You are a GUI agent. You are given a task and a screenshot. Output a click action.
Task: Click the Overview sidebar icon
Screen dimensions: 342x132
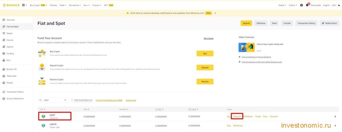[4, 20]
